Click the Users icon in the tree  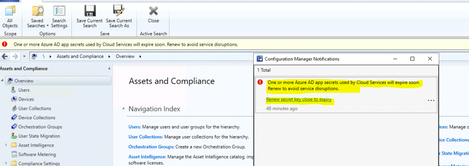(x=13, y=90)
